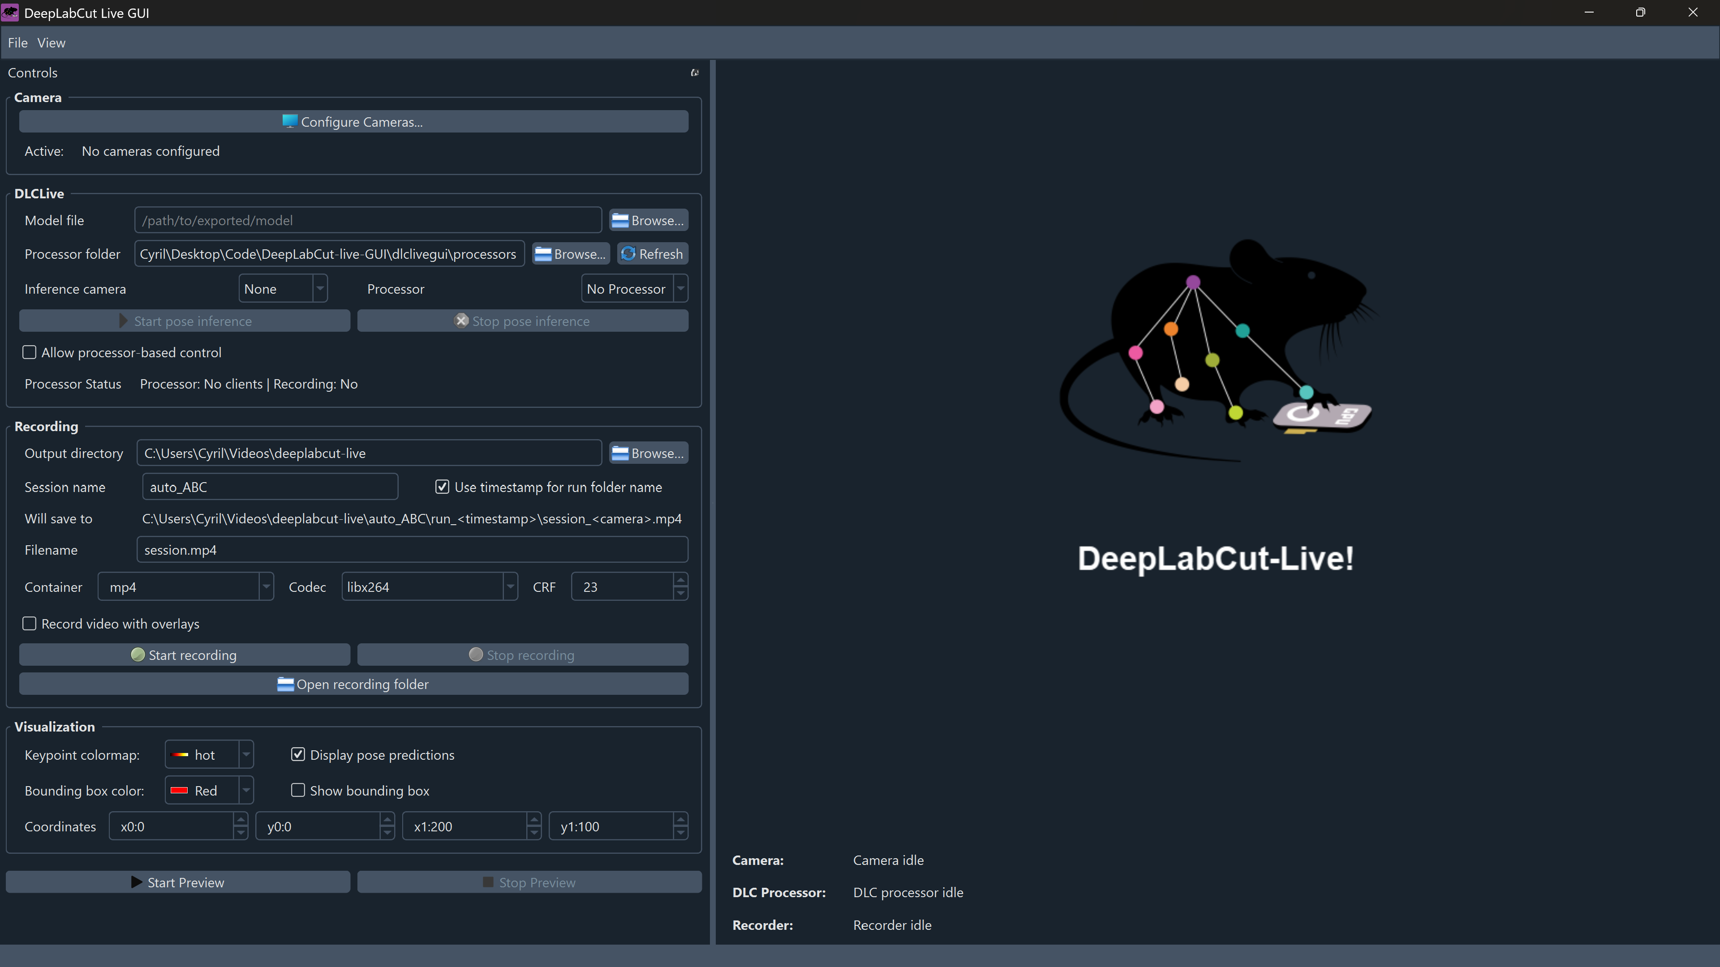Click the Configure Cameras monitor icon
Viewport: 1720px width, 967px height.
coord(289,121)
